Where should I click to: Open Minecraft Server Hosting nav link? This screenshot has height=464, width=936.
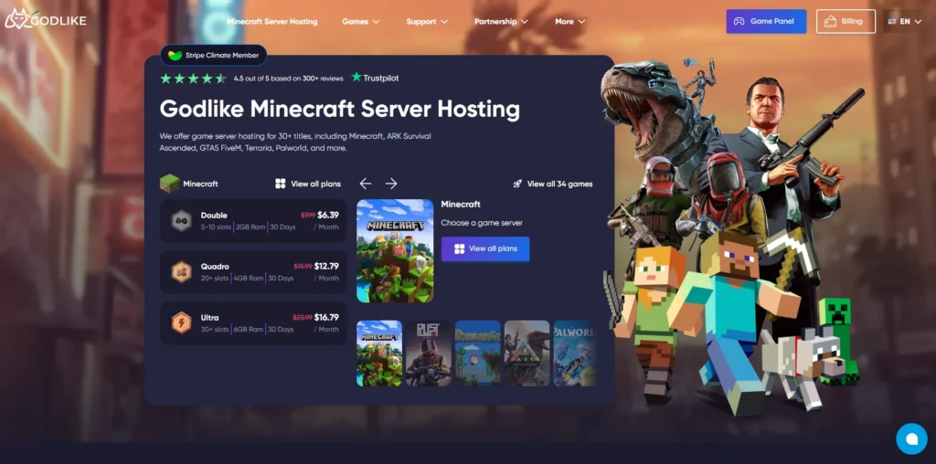tap(272, 22)
